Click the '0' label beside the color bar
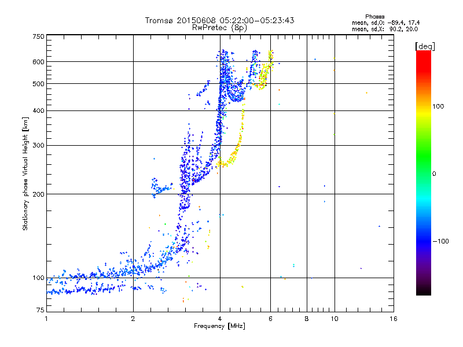463x347 pixels. click(x=434, y=174)
